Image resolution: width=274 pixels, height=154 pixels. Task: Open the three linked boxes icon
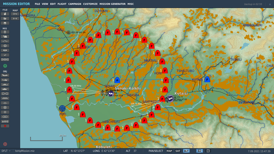[5, 60]
